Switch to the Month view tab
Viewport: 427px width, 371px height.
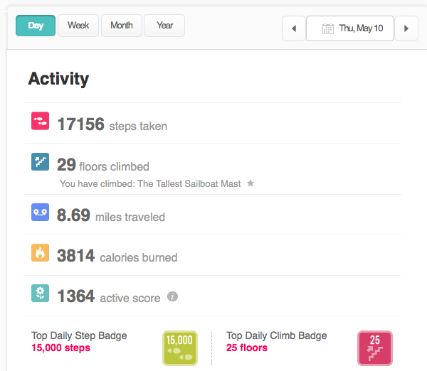122,26
